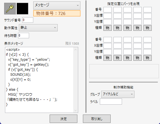
Task: Click inside the 表示メッセージ script text area
Action: click(39, 80)
